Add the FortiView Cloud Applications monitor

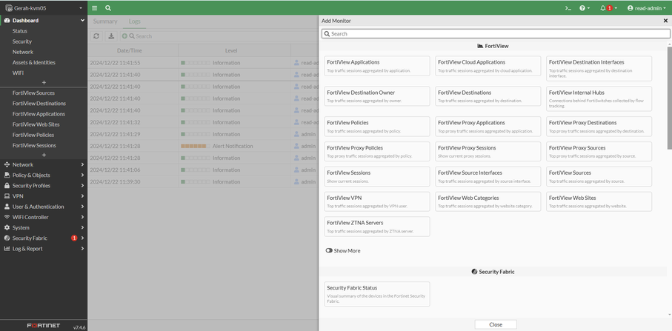(488, 66)
